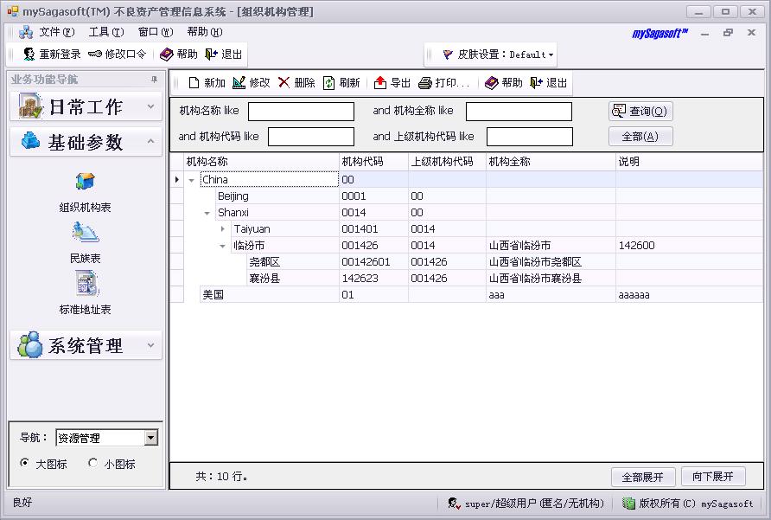
Task: Expand the Taiyuan tree node
Action: point(223,229)
